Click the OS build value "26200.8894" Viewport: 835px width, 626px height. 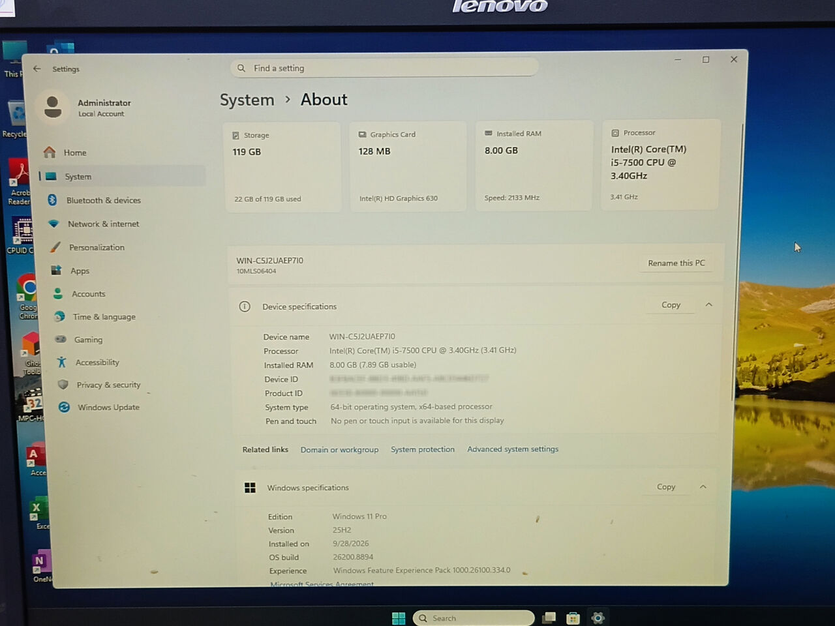pos(353,557)
